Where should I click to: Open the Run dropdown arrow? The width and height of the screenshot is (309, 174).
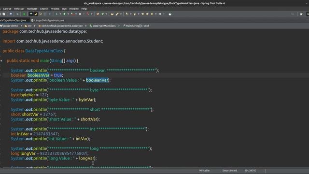click(x=68, y=14)
